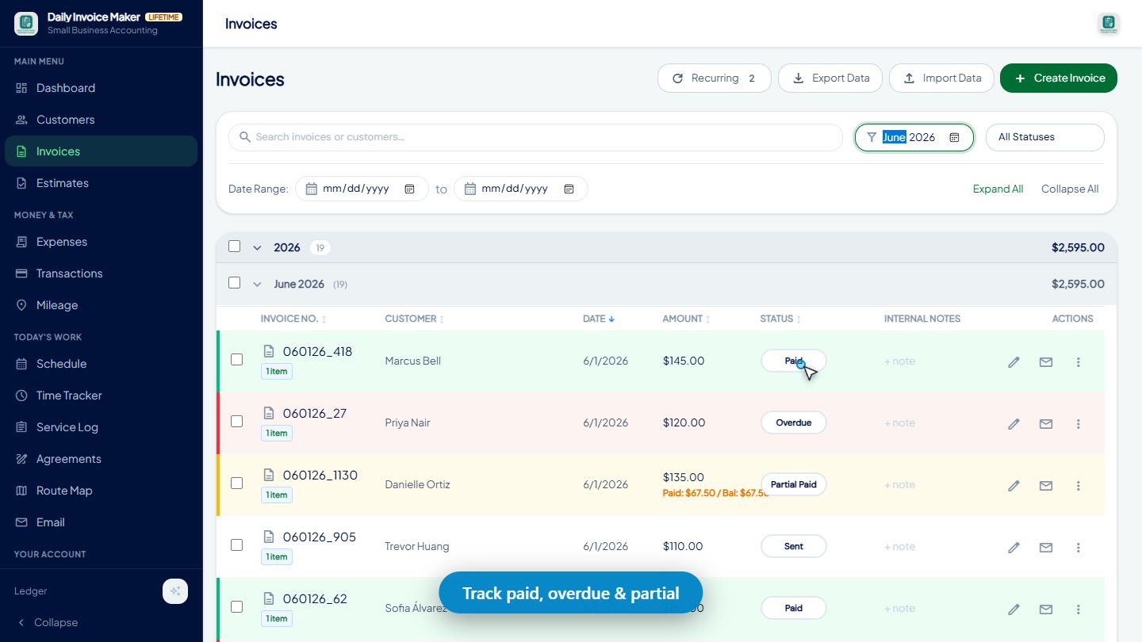Viewport: 1142px width, 642px height.
Task: Click edit pencil for invoice 060126_418
Action: pos(1014,362)
